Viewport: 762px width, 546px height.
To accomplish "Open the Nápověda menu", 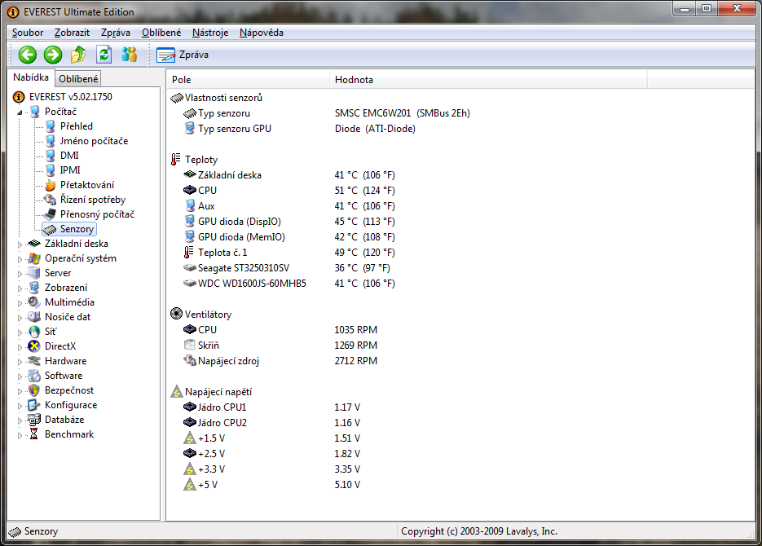I will click(x=262, y=33).
